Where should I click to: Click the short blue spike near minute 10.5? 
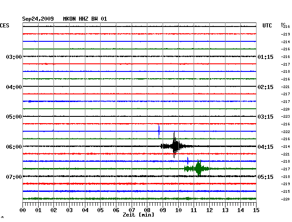[x=188, y=161]
